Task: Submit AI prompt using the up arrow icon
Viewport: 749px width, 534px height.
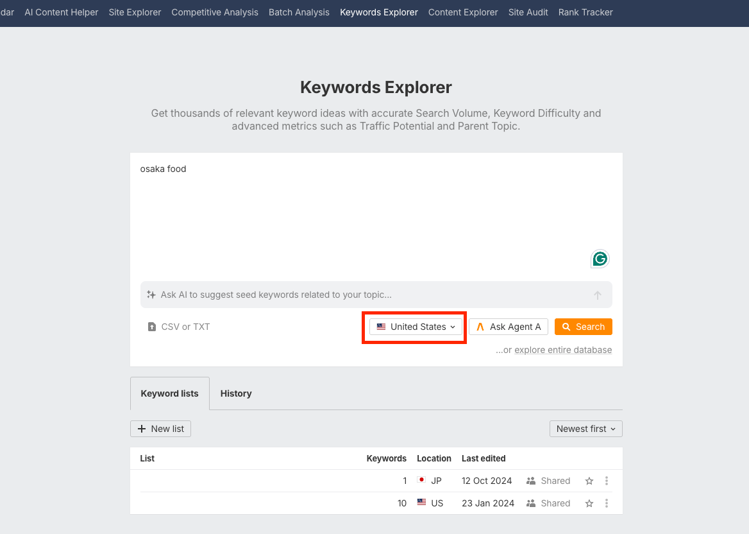Action: [x=598, y=295]
